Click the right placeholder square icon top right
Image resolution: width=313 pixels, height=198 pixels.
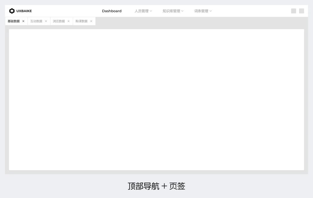301,11
